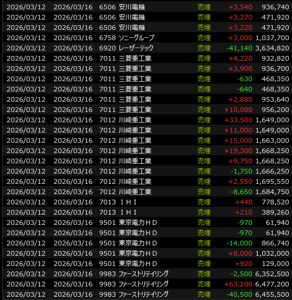Click the レーザーテック stock name
This screenshot has height=300, width=292.
[136, 48]
